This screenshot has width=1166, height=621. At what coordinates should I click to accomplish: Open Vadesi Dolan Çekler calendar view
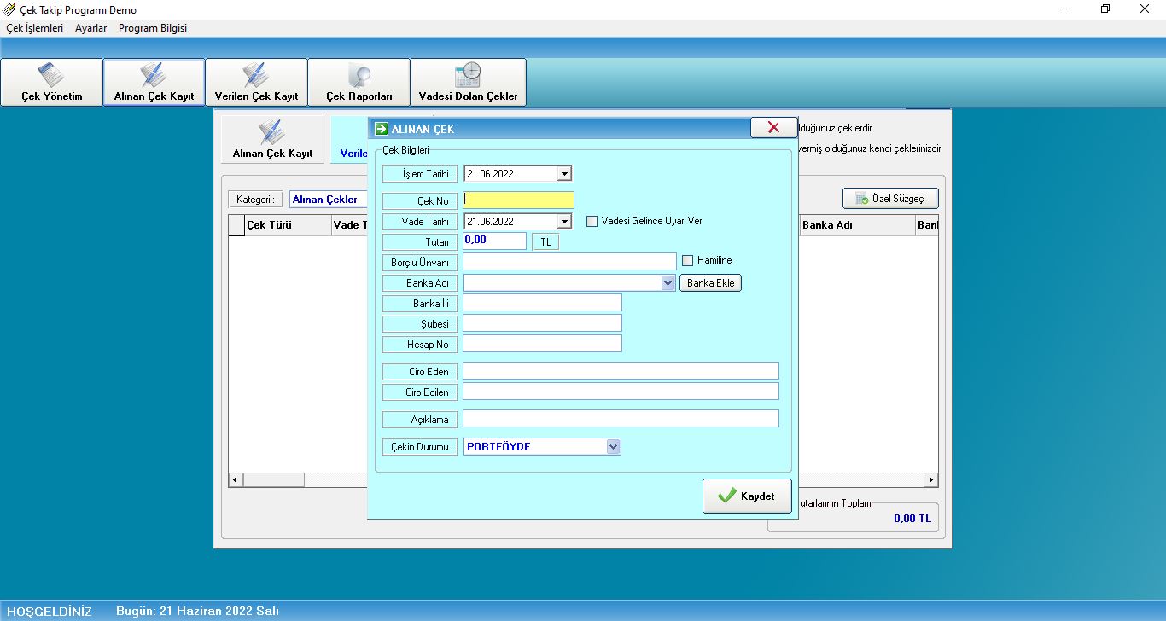pos(468,82)
